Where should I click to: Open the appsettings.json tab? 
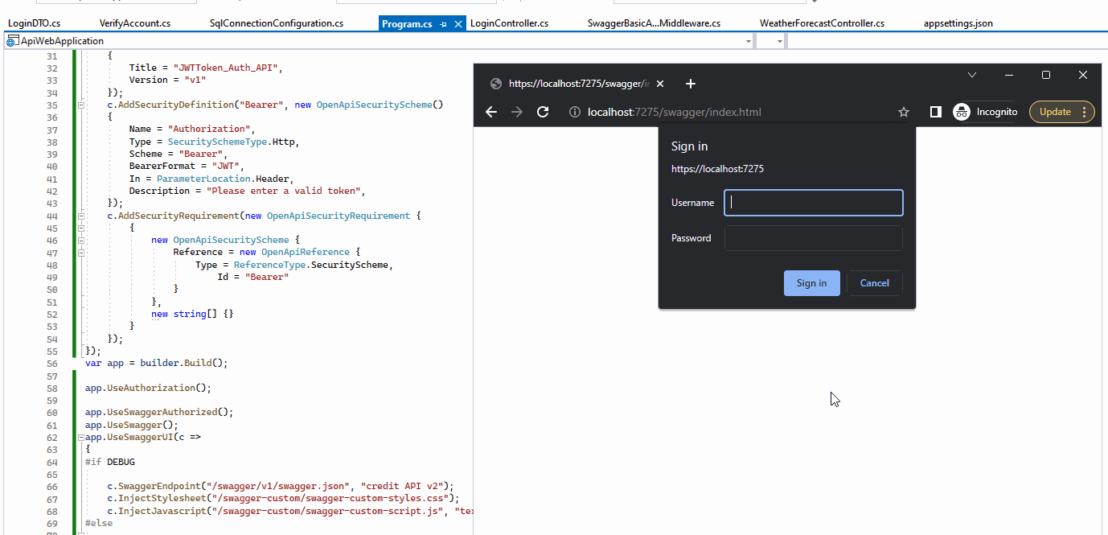click(x=958, y=23)
